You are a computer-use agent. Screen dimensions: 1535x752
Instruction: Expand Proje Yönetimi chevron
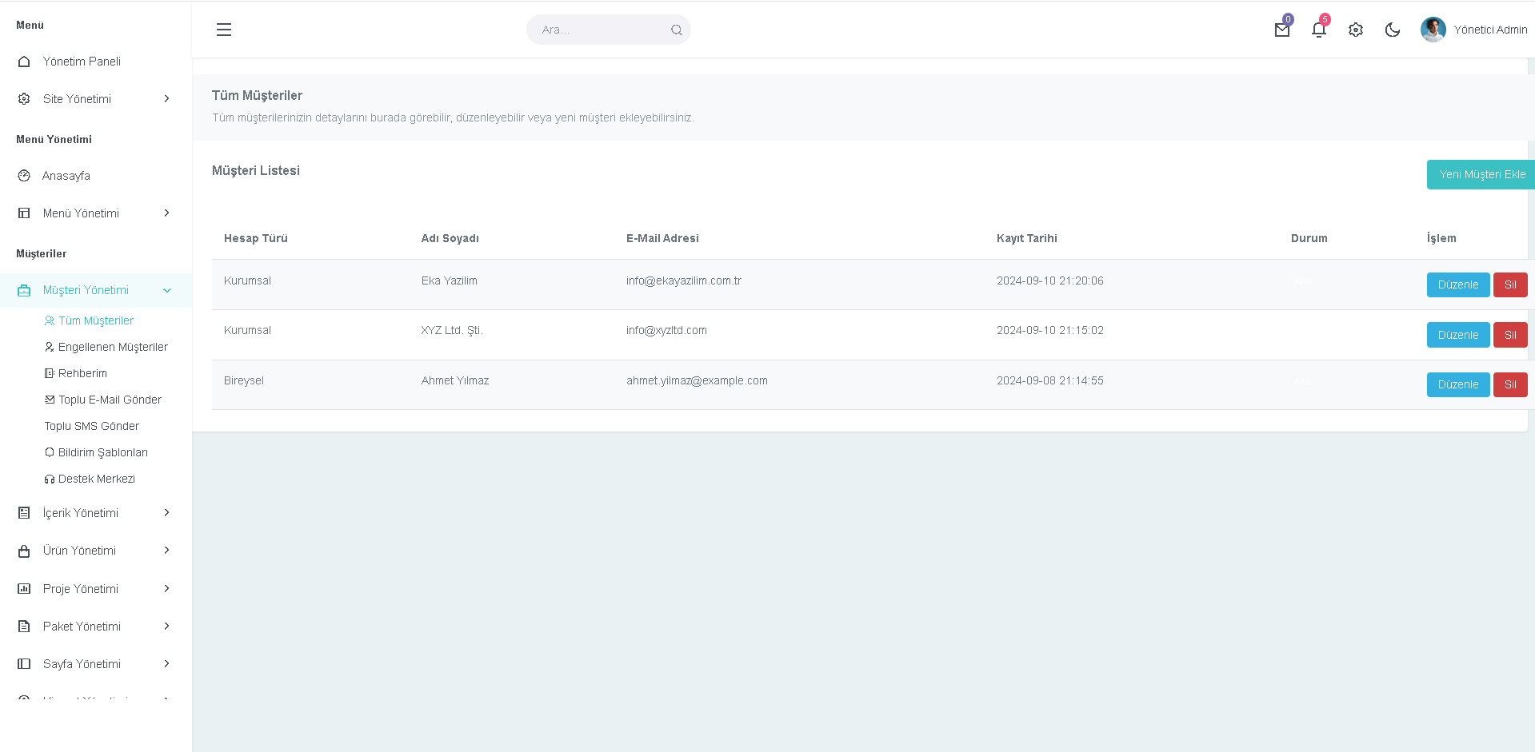pos(166,589)
